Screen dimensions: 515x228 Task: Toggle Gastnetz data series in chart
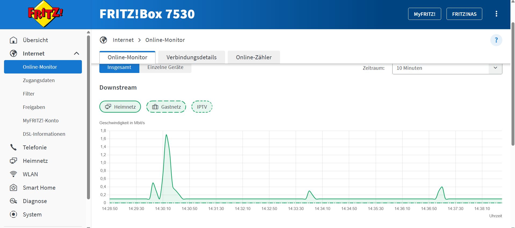(x=166, y=107)
